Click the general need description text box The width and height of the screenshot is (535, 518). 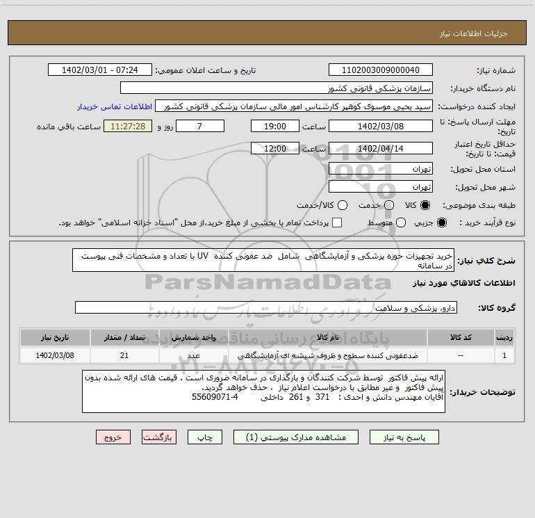(263, 260)
